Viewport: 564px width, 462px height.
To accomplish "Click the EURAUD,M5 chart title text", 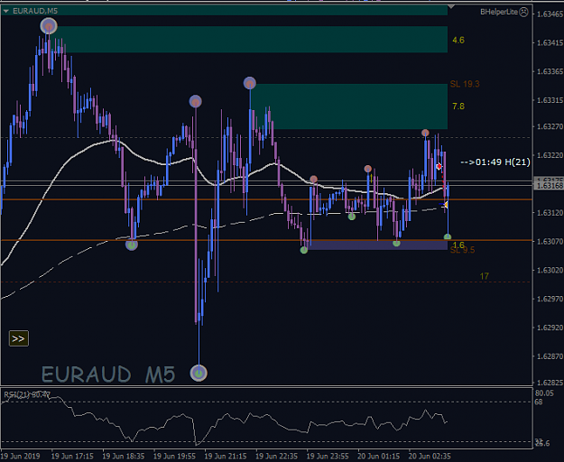I will click(35, 11).
